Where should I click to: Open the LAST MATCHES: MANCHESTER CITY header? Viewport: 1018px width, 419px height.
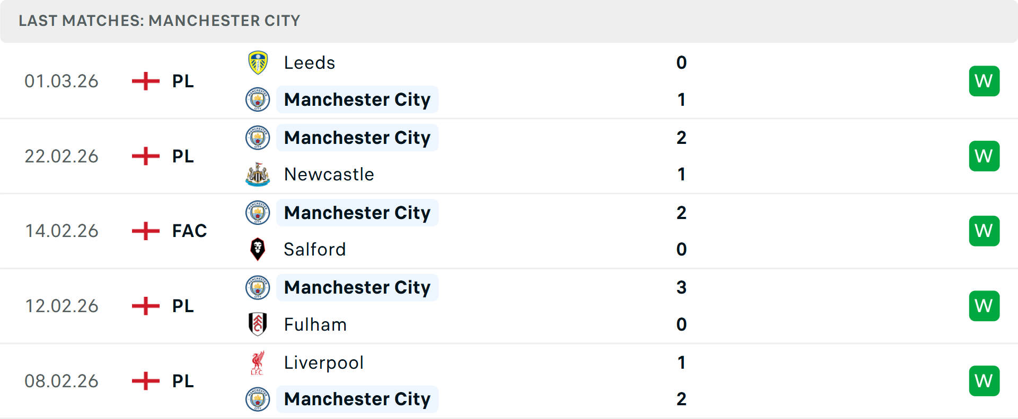tap(159, 21)
